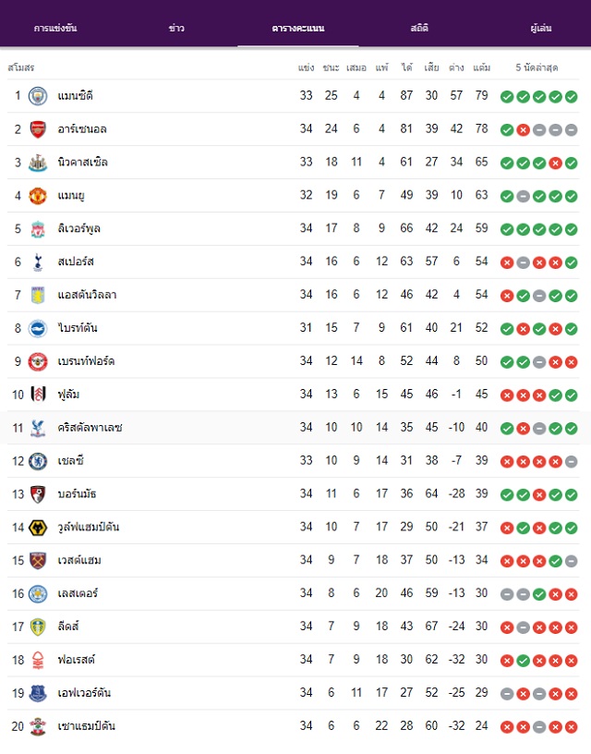Open the คริสตัลพาเลซ team link
Screen dimensions: 591x754
[90, 427]
